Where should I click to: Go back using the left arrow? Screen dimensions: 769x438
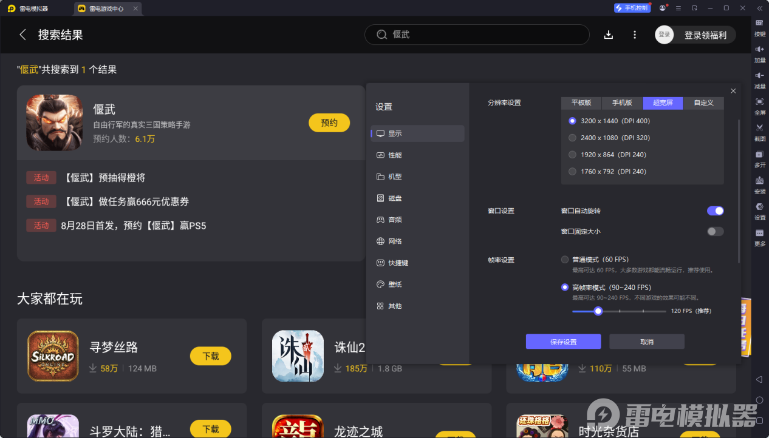(x=23, y=35)
